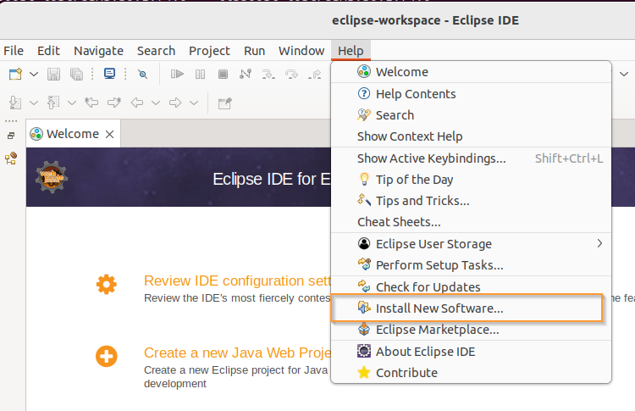
Task: Click the Terminate stop icon
Action: (x=223, y=75)
